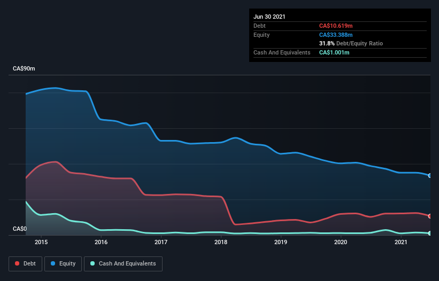The image size is (439, 281).
Task: Click Cash And Equivalents label in tooltip
Action: pyautogui.click(x=282, y=52)
